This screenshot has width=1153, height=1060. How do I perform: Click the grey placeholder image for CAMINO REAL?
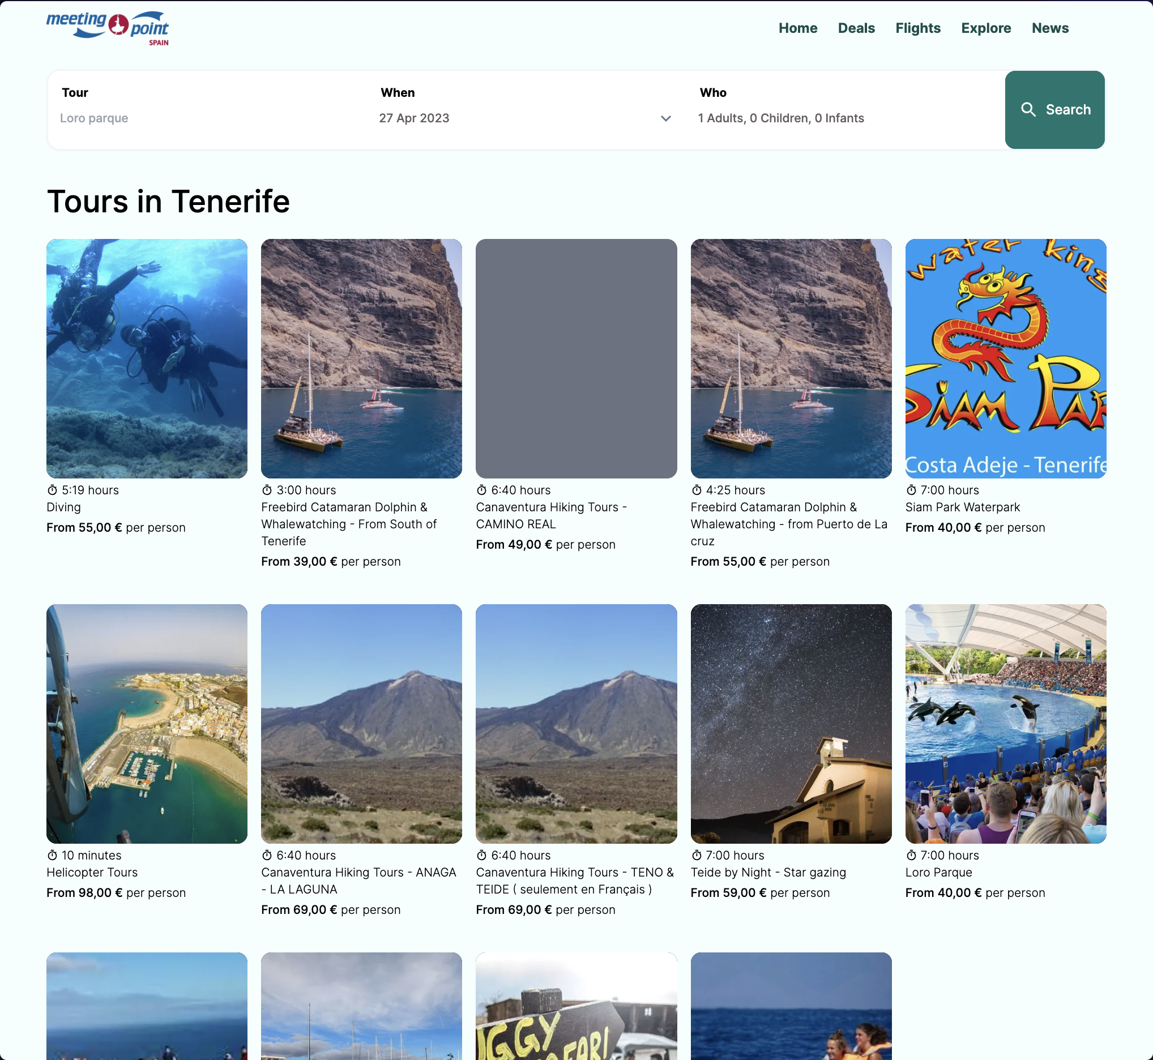(x=576, y=358)
